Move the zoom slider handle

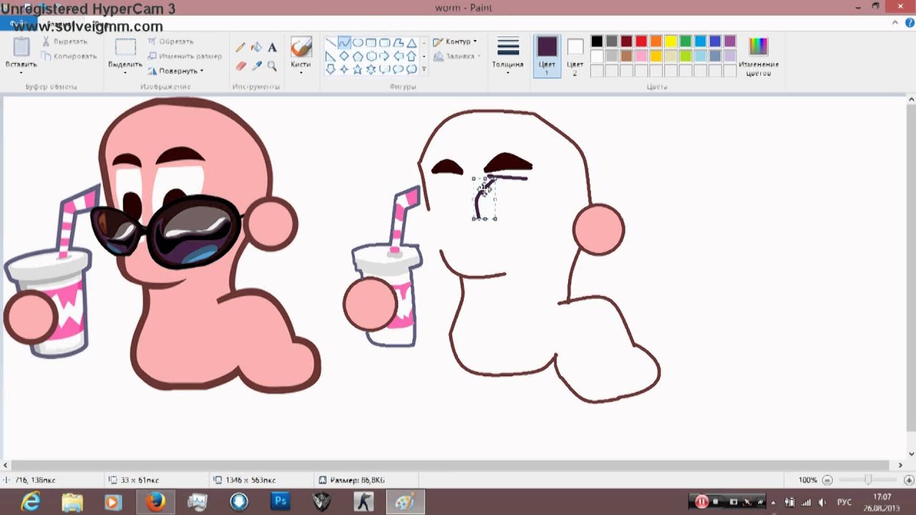coord(867,480)
